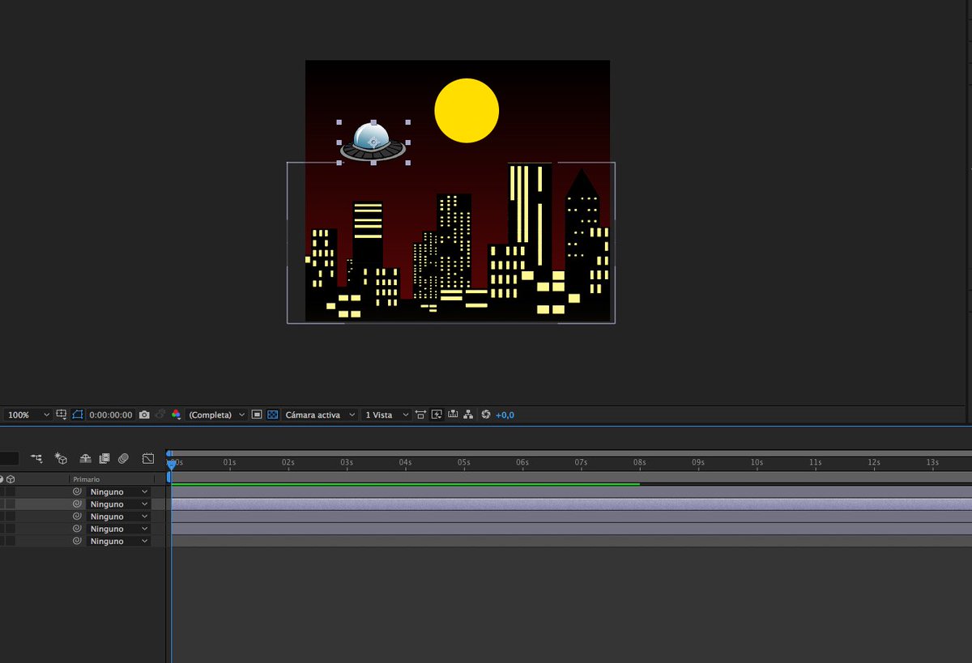
Task: Click the pick whip of the highlighted layer
Action: 78,504
